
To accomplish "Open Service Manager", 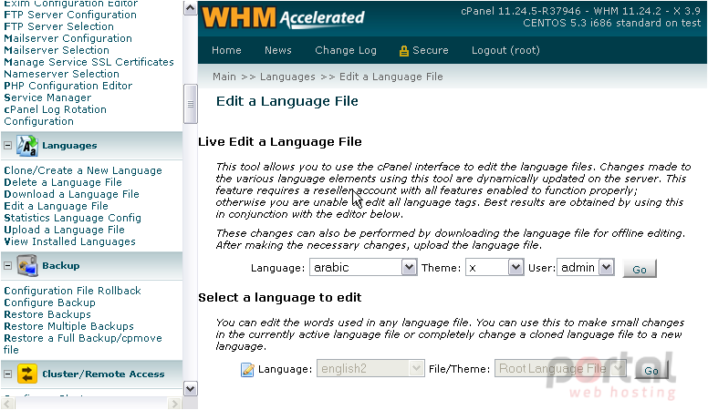I will tap(47, 97).
